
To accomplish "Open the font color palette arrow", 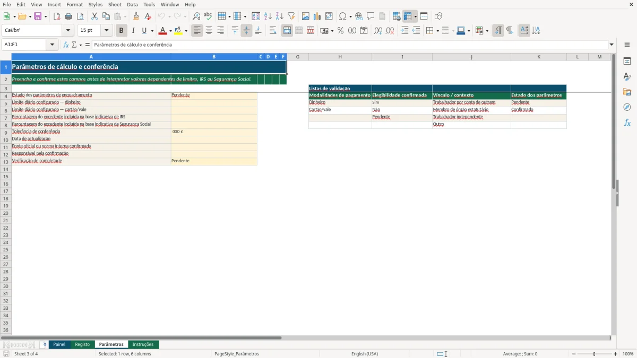I will (170, 31).
